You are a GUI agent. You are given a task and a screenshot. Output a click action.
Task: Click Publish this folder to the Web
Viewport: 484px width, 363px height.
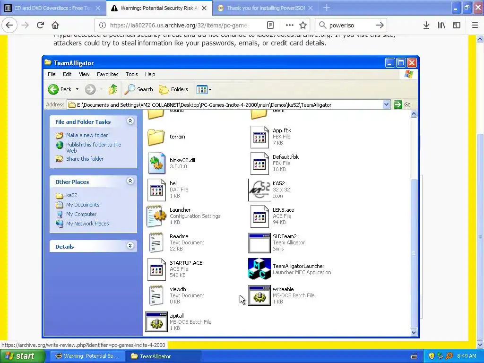point(94,147)
